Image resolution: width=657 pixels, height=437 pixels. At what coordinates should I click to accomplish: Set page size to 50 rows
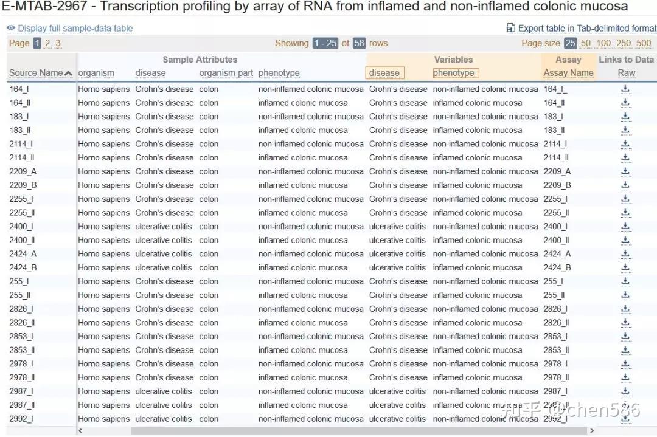pyautogui.click(x=585, y=43)
